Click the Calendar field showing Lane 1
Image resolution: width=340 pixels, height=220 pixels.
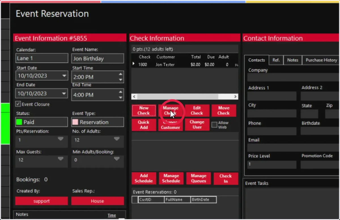(42, 58)
